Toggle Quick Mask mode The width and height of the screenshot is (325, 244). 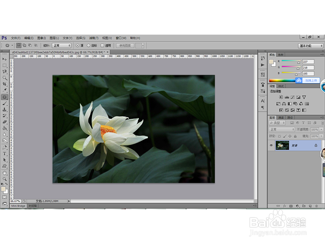tap(4, 197)
